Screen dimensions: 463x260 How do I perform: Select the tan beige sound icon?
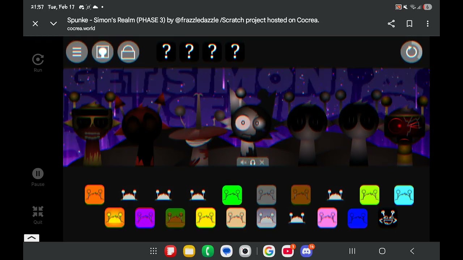(236, 218)
